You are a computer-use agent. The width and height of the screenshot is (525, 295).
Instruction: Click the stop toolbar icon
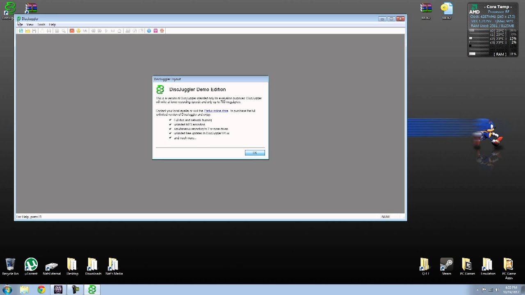113,31
